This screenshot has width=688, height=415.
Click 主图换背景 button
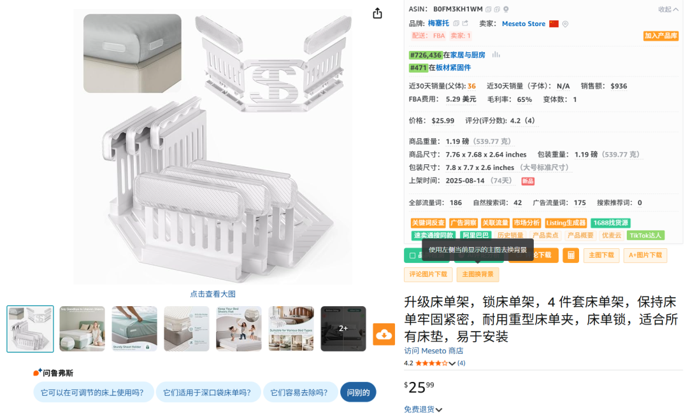[x=478, y=274]
